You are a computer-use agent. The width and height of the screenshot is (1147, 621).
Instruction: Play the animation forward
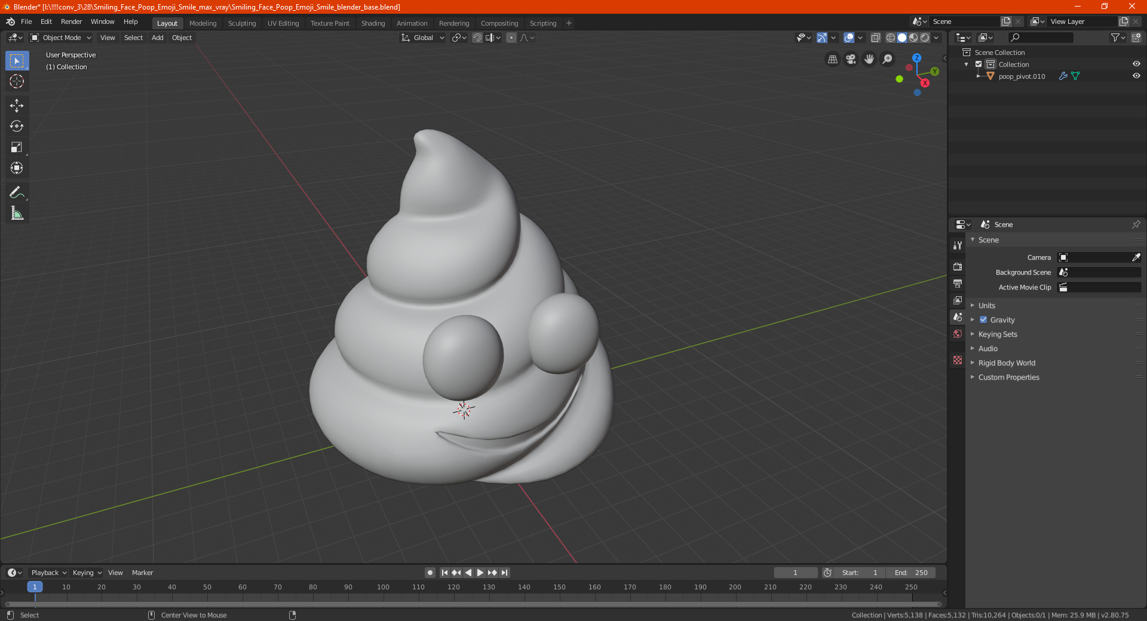coord(480,573)
